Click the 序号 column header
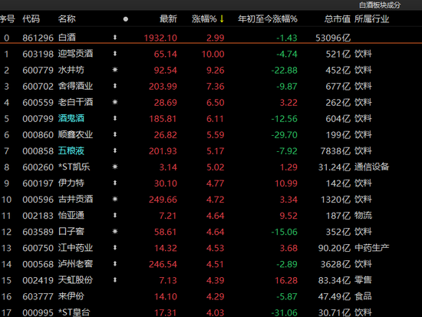Screen dimensions: 422x317 (x=7, y=19)
